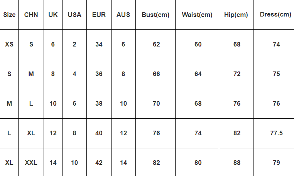Click the Size column header

pyautogui.click(x=9, y=15)
